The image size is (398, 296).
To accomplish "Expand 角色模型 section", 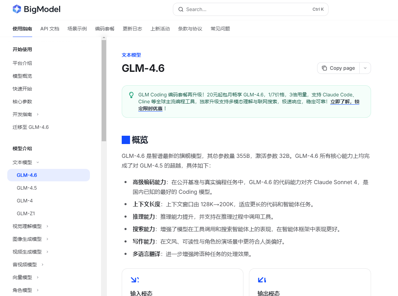I will tap(38, 290).
